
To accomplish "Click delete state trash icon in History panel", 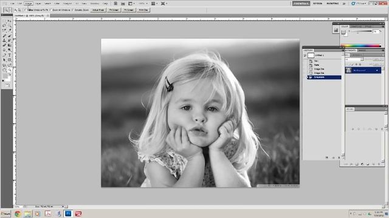I will (x=339, y=157).
